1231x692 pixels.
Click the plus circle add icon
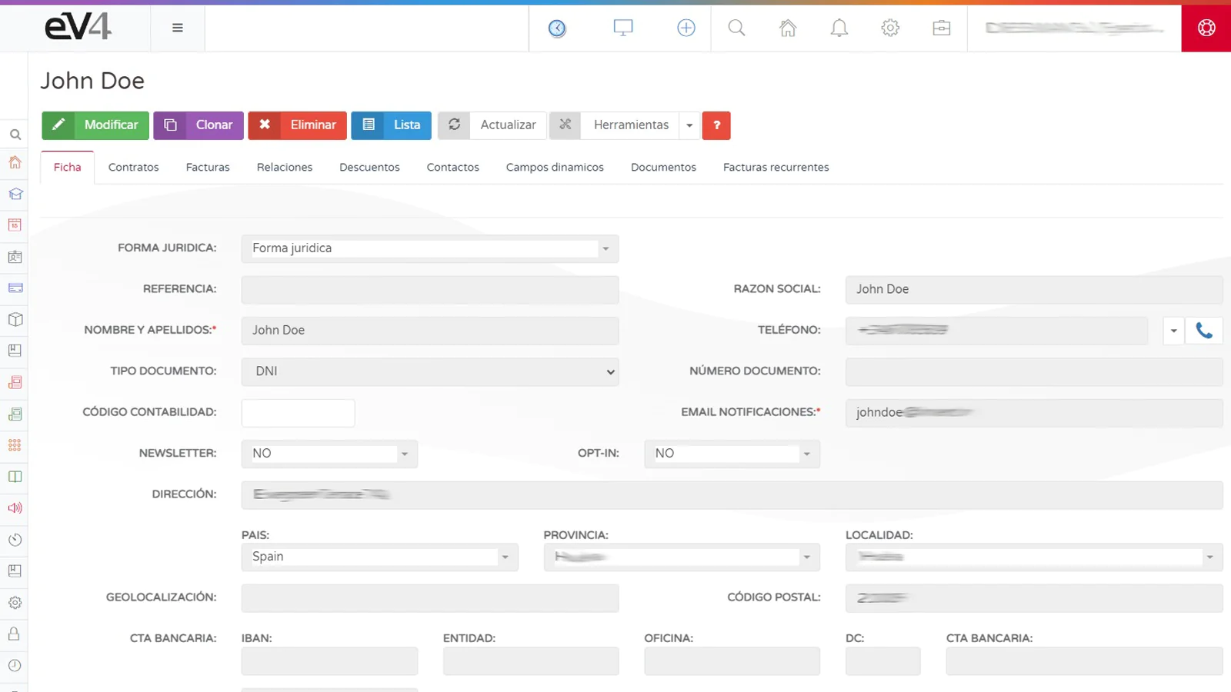686,28
